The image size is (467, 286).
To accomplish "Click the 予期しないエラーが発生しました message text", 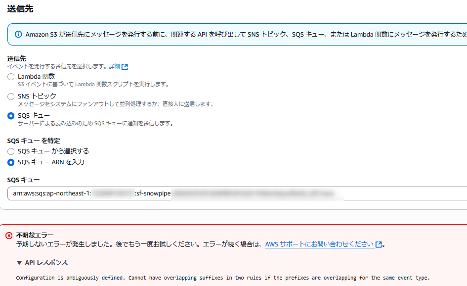I will 139,244.
